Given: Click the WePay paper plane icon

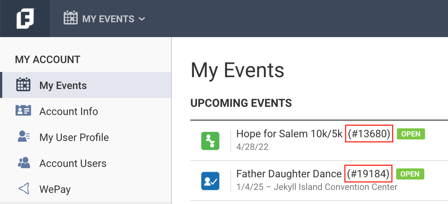Looking at the screenshot, I should (24, 189).
